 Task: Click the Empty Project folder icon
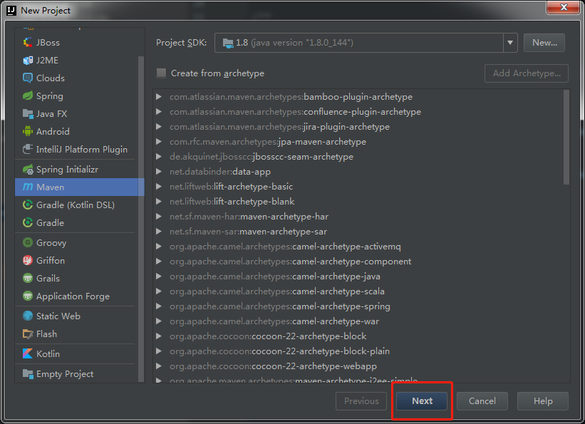coord(28,374)
